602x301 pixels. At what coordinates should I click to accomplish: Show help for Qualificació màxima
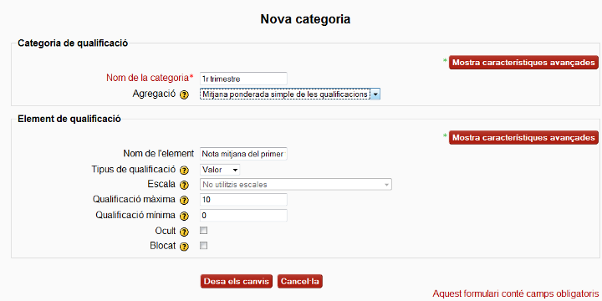(184, 201)
